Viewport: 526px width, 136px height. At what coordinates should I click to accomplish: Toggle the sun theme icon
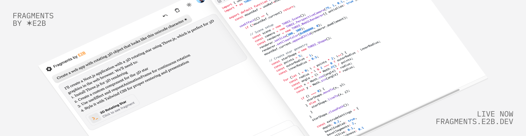[189, 5]
